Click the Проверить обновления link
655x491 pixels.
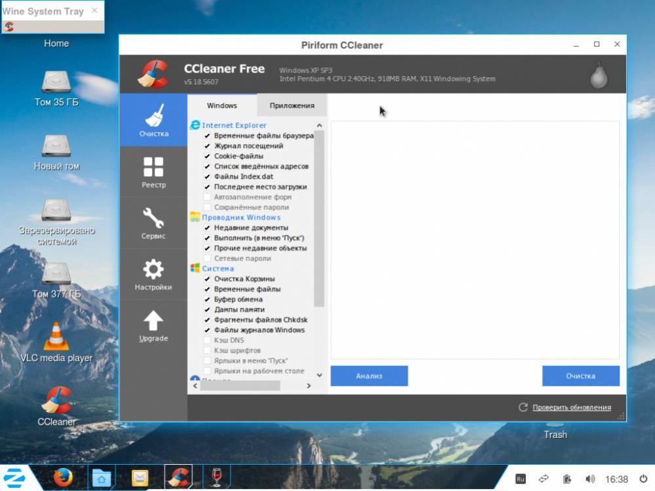(x=571, y=407)
